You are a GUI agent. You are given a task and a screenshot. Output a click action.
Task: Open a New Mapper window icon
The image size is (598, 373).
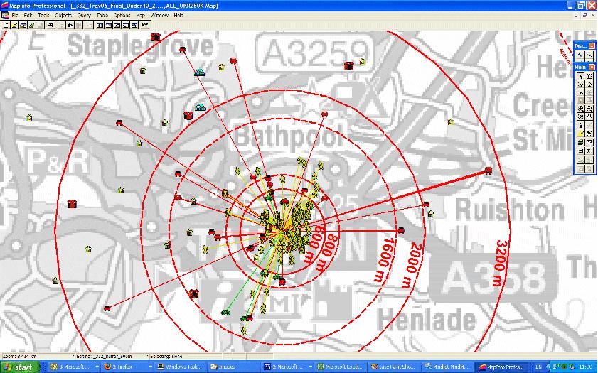click(109, 25)
